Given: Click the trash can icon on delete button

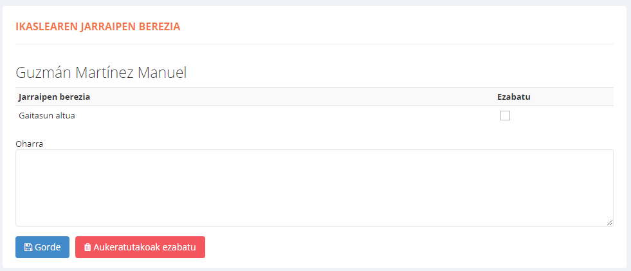Looking at the screenshot, I should tap(87, 247).
